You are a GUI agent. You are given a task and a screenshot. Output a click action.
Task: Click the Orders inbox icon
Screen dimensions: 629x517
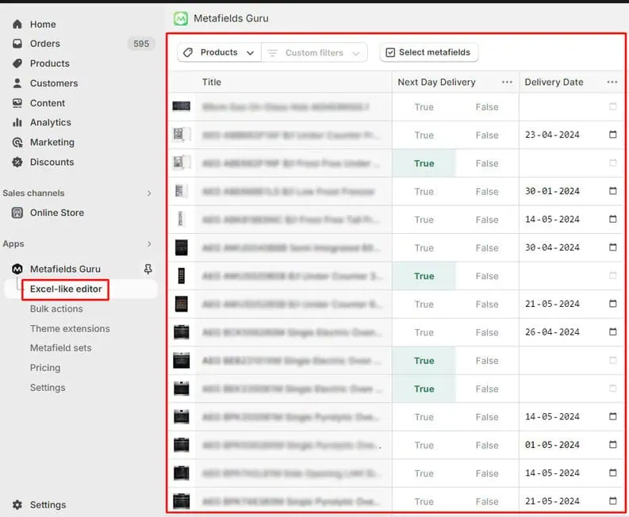pyautogui.click(x=17, y=44)
